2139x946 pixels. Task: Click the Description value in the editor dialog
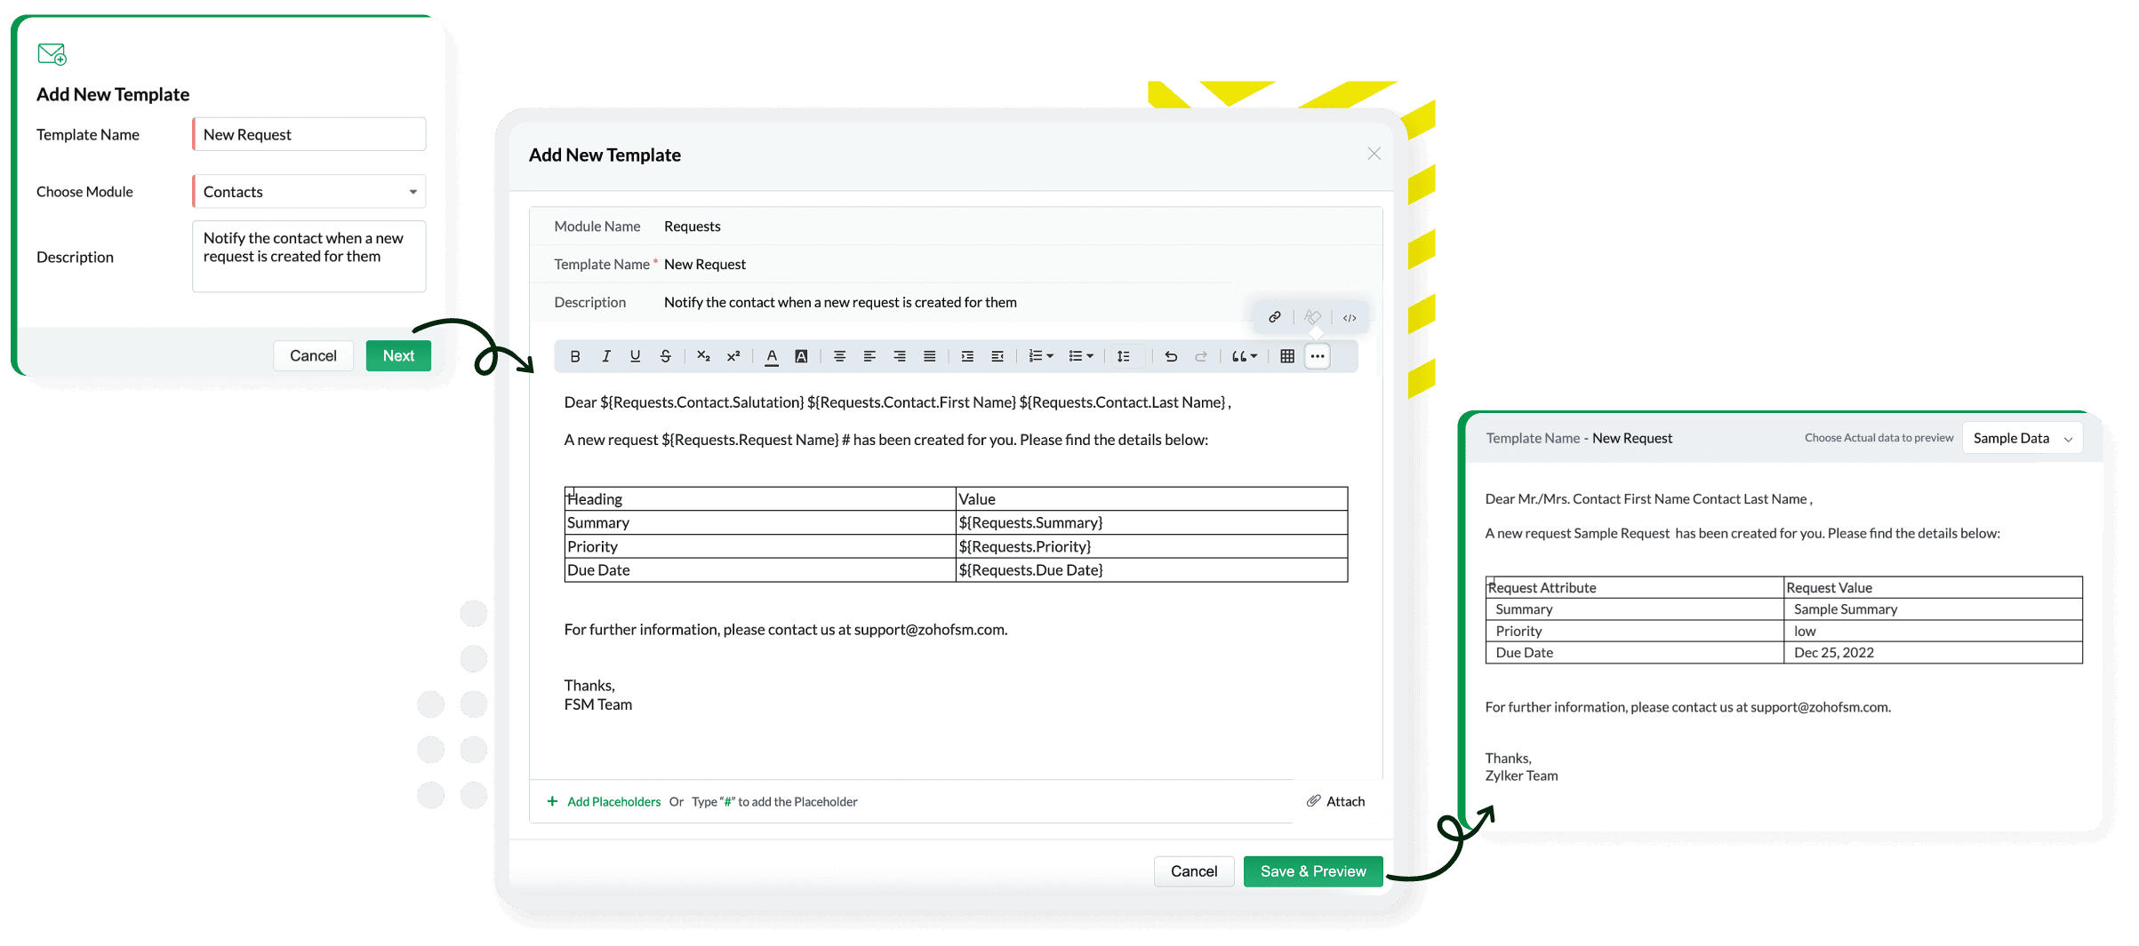click(x=840, y=302)
